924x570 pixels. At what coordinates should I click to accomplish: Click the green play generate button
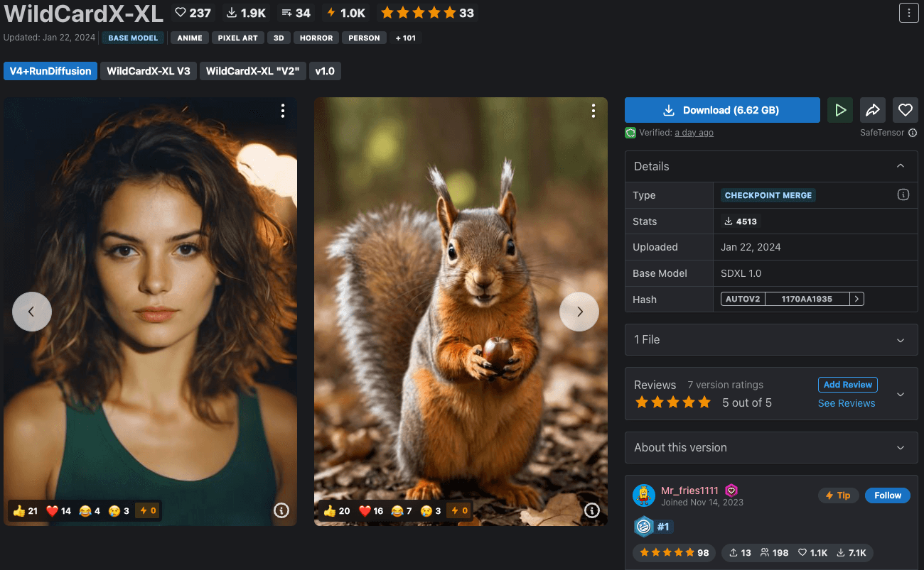840,110
